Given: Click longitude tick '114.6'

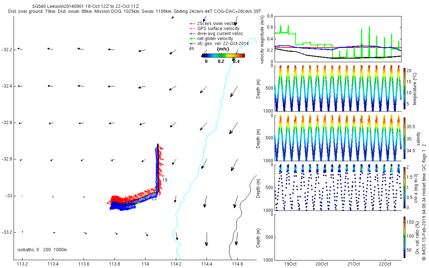Looking at the screenshot, I should tap(237, 264).
